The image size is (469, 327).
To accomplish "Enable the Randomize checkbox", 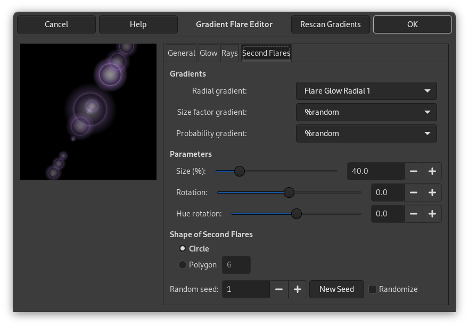I will click(x=372, y=289).
